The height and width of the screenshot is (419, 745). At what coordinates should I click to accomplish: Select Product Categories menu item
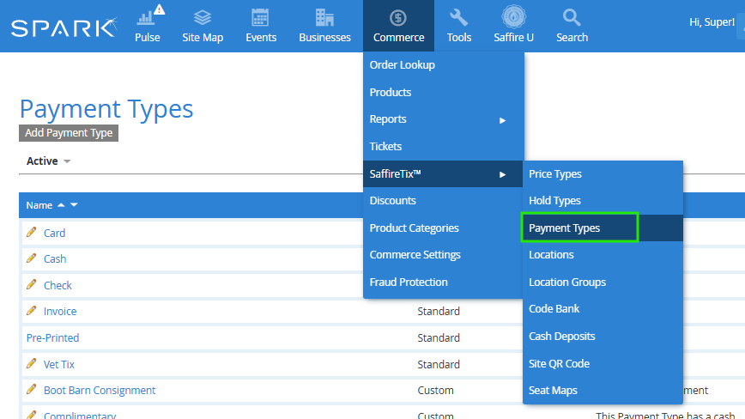click(x=414, y=228)
